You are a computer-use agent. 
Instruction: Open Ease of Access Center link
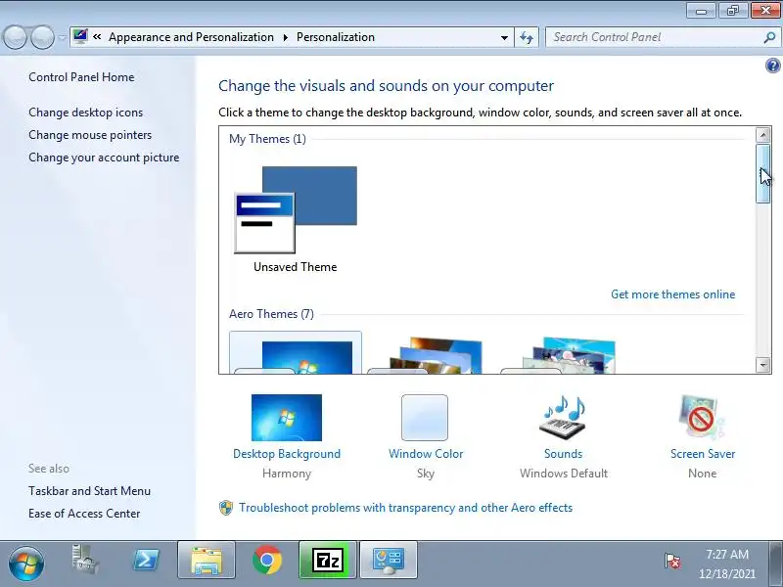coord(84,513)
